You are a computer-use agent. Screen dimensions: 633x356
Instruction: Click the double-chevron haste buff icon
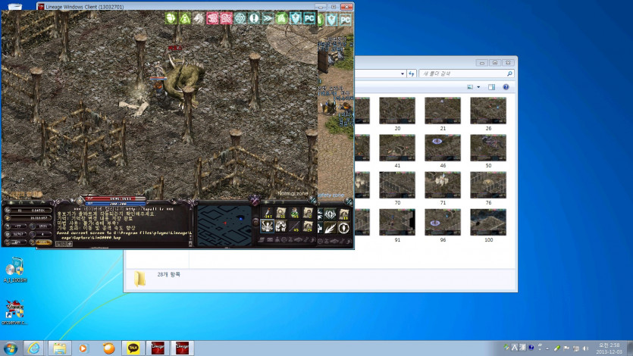click(x=268, y=18)
